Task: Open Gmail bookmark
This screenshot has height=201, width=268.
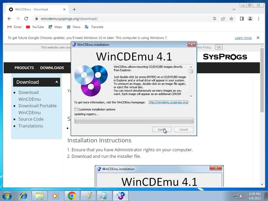Action: pos(15,27)
